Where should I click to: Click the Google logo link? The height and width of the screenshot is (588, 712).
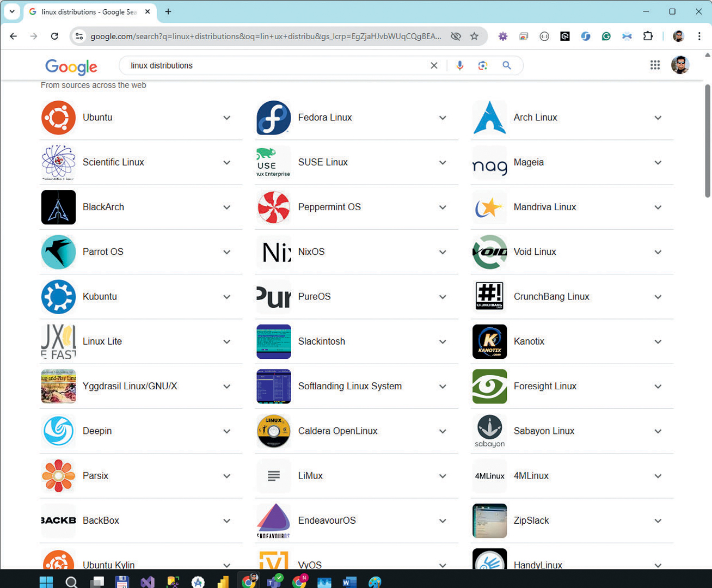(71, 66)
